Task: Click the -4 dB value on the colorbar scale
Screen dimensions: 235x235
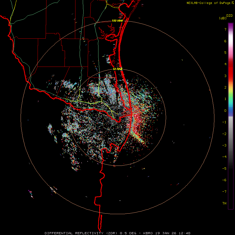Action: (224, 157)
